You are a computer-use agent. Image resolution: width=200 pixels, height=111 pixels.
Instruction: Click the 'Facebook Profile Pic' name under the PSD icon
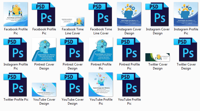44,31
